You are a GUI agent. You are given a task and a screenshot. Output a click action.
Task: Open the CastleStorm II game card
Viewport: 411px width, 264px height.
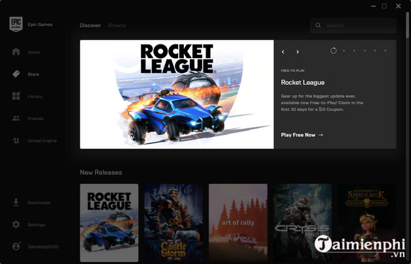174,223
